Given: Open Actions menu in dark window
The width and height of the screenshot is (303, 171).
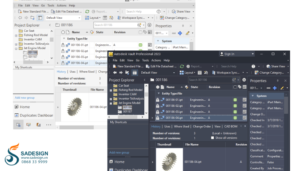Looking at the screenshot, I should [156, 60].
